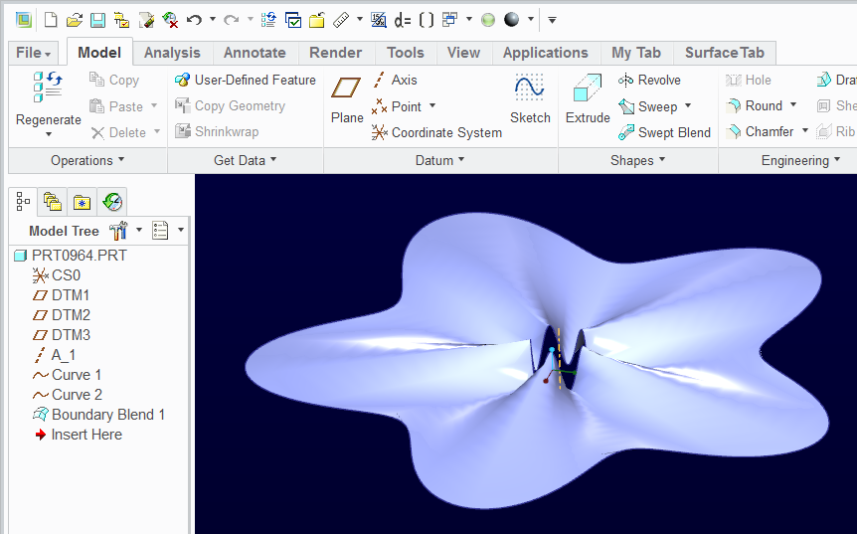
Task: Select Curve 1 in the model tree
Action: point(76,375)
